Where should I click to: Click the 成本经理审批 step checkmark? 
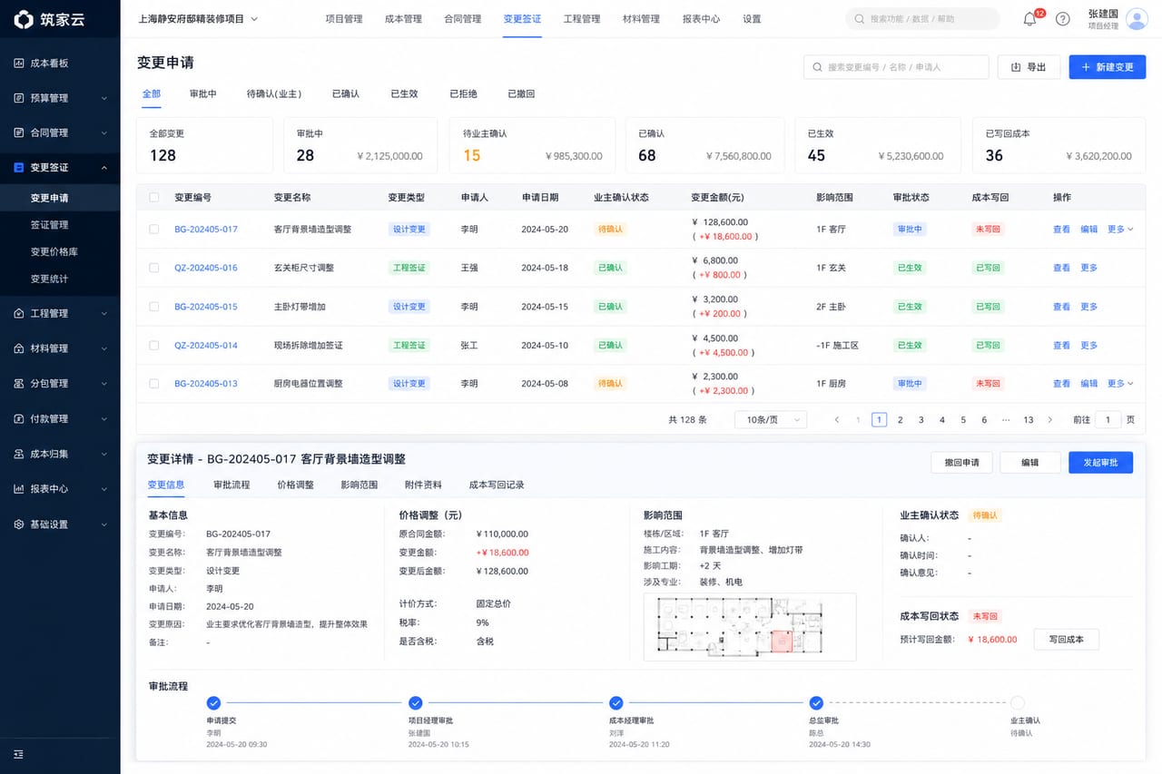click(615, 703)
